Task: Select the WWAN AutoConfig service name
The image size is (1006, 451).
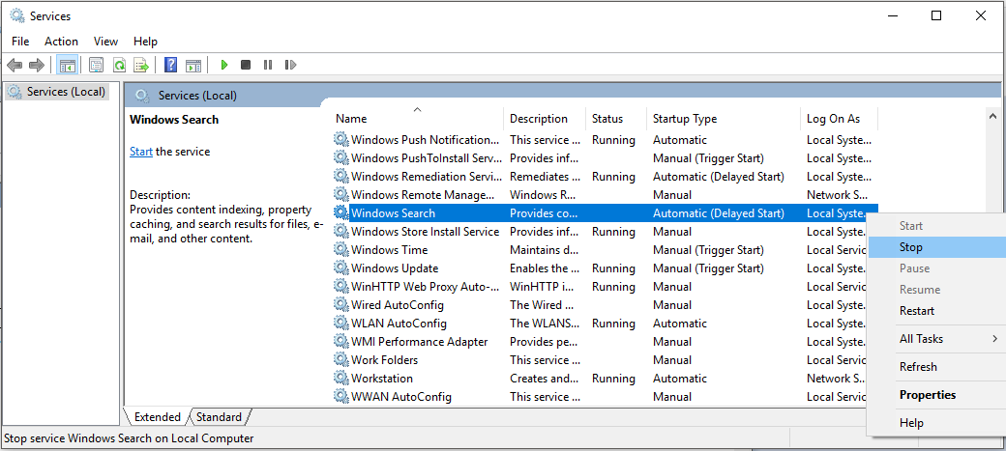Action: (401, 397)
